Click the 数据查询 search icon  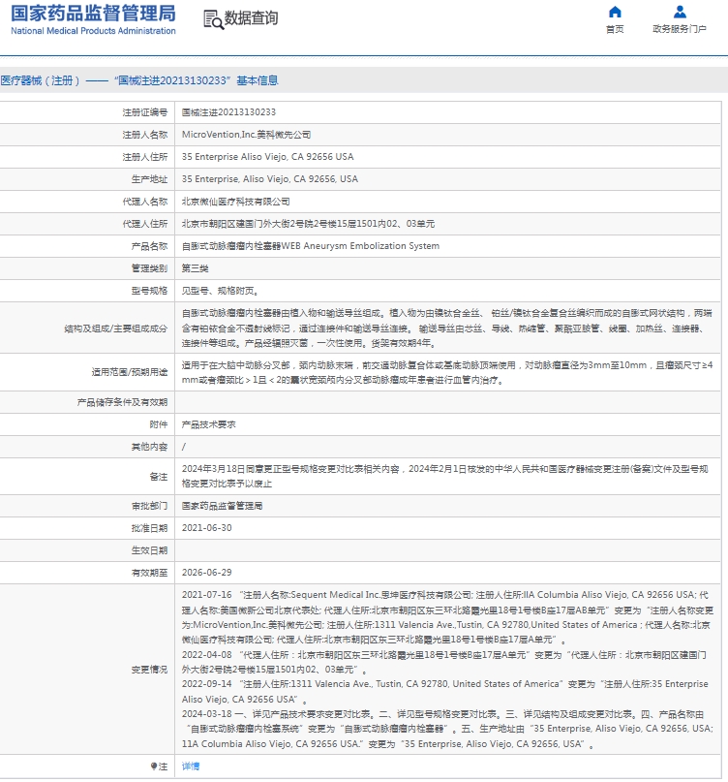pyautogui.click(x=213, y=19)
